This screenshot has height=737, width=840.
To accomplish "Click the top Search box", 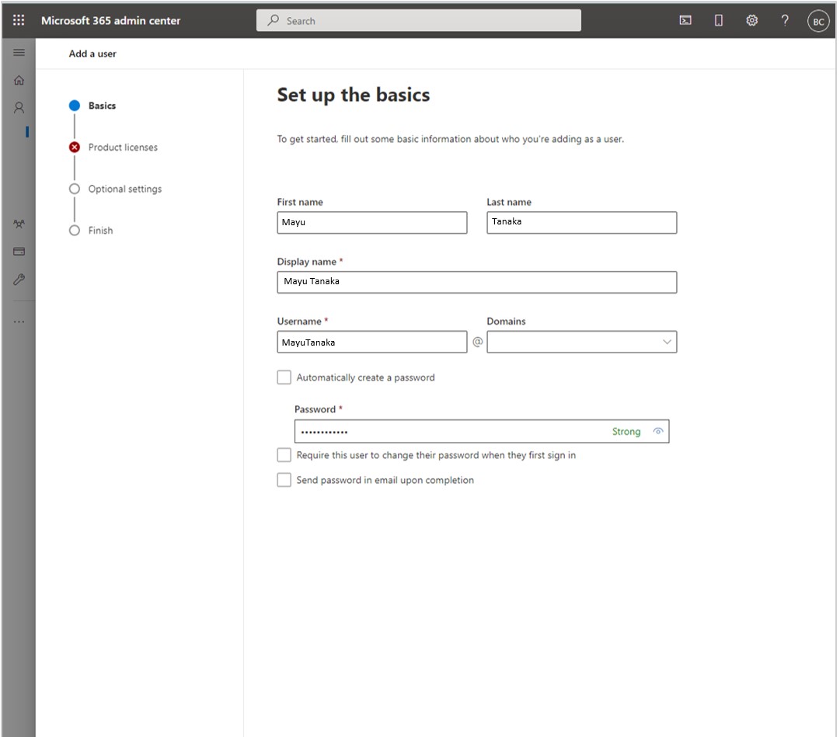I will (418, 20).
